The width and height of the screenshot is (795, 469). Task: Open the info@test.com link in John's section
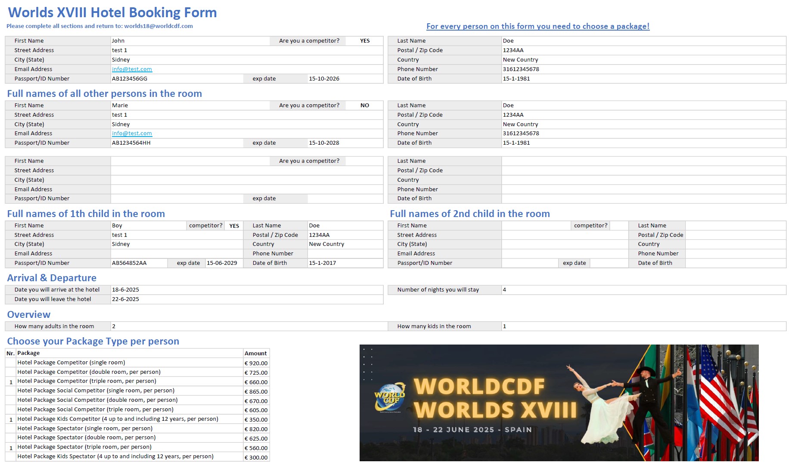[132, 69]
